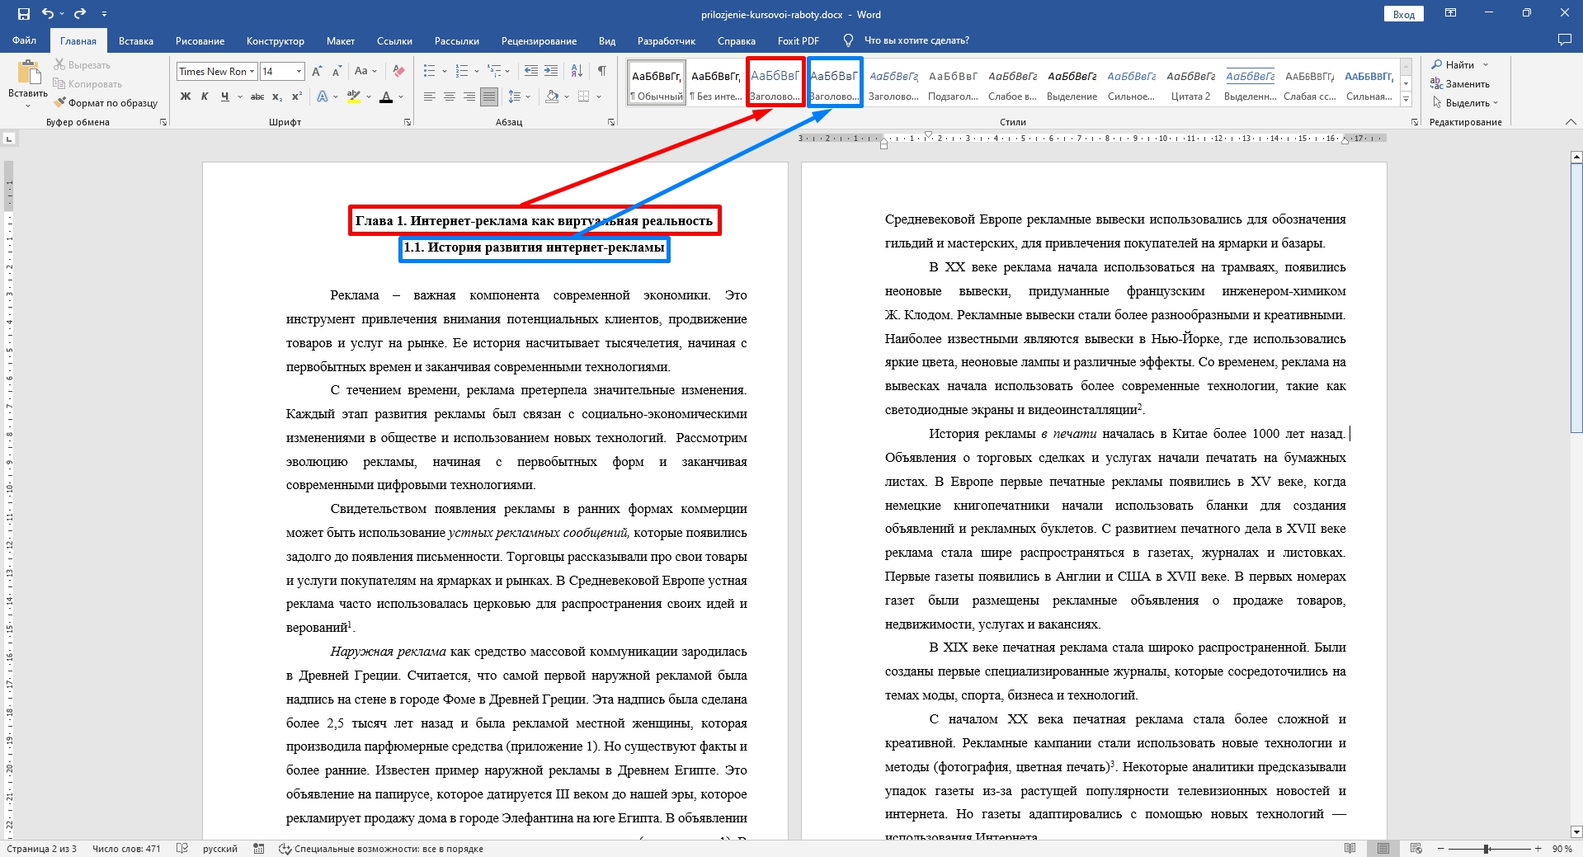Open the Рецензирование ribbon tab

539,40
